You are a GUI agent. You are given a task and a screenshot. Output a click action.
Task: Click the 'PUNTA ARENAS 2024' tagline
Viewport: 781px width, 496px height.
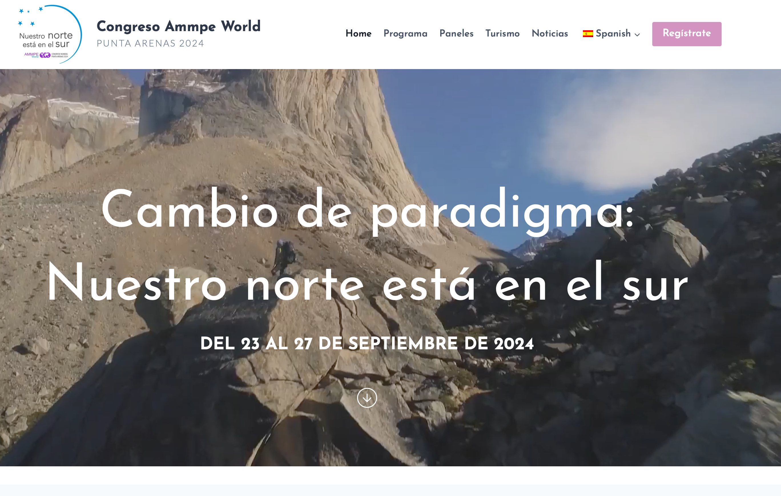(150, 43)
